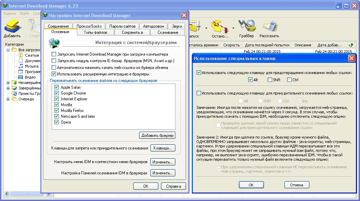360x201 pixels.
Task: Switch to the Соединение tab
Action: coord(58,26)
